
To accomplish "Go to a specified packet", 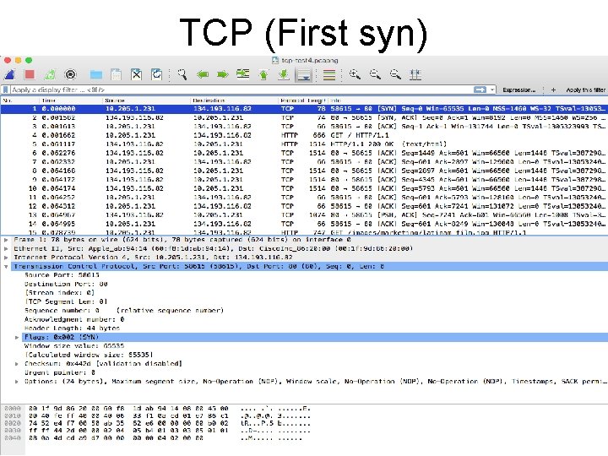I will (x=243, y=73).
